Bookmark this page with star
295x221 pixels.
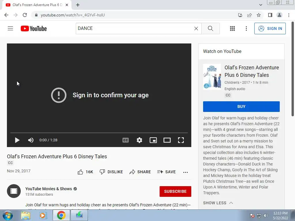pos(259,15)
